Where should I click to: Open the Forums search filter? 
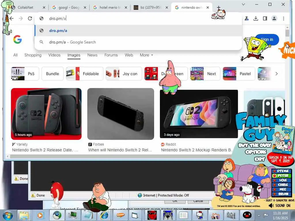(x=111, y=55)
